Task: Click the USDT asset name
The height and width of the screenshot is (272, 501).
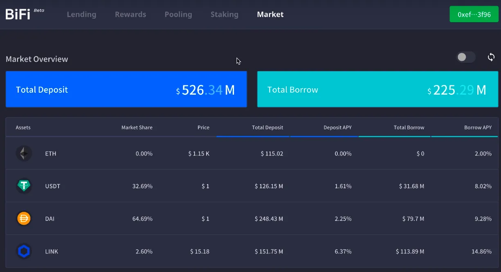Action: coord(53,186)
